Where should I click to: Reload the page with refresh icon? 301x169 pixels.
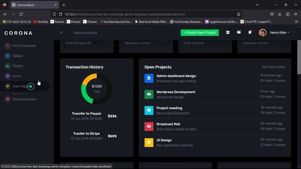[x=21, y=14]
